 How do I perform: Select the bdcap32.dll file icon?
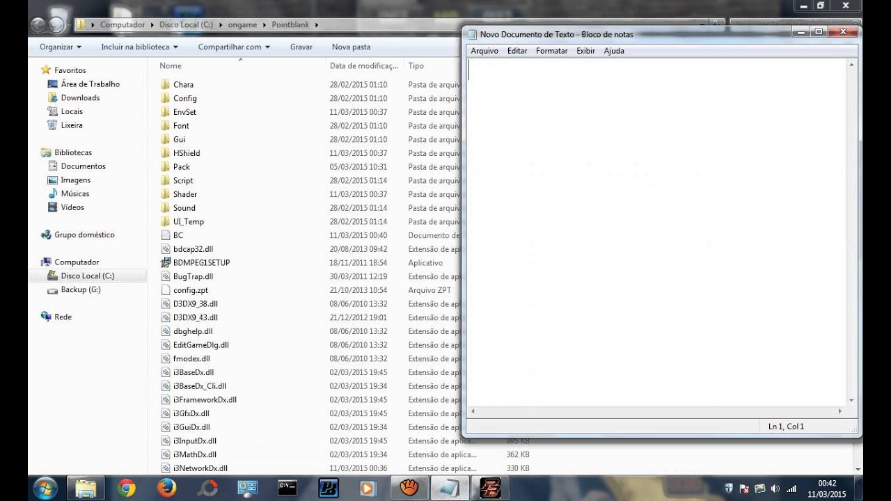click(x=166, y=249)
